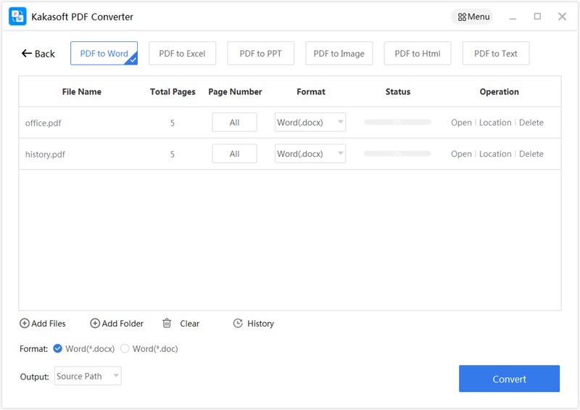The width and height of the screenshot is (580, 410).
Task: Click the History clock icon
Action: [x=238, y=324]
